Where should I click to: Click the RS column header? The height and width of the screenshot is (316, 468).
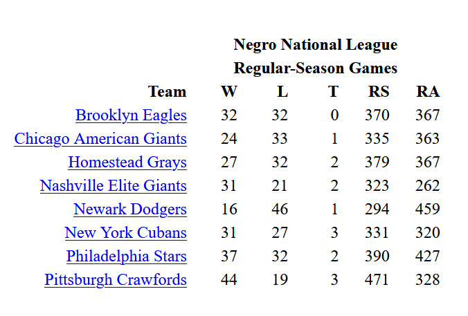pos(379,91)
